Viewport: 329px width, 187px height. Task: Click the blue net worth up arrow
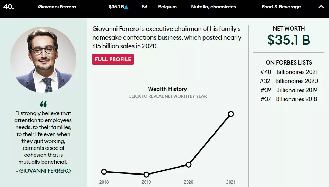126,7
